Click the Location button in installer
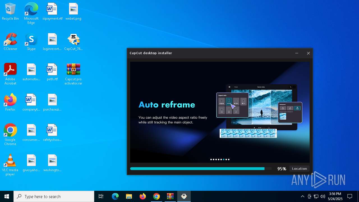The image size is (359, 202). pyautogui.click(x=299, y=169)
